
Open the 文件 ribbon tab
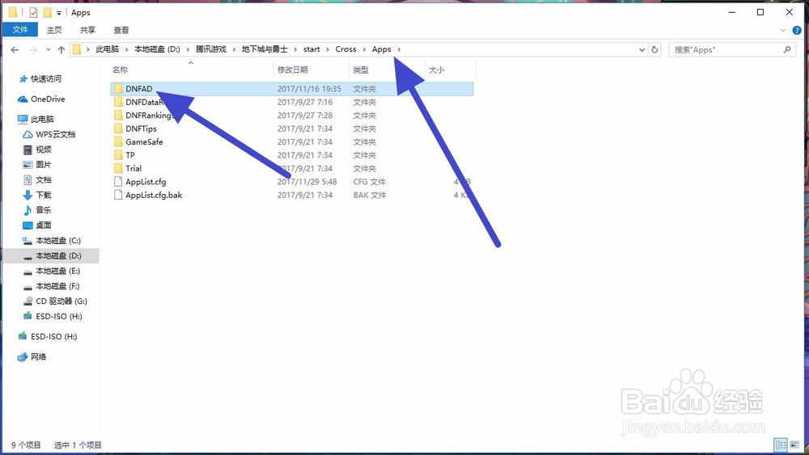[20, 30]
